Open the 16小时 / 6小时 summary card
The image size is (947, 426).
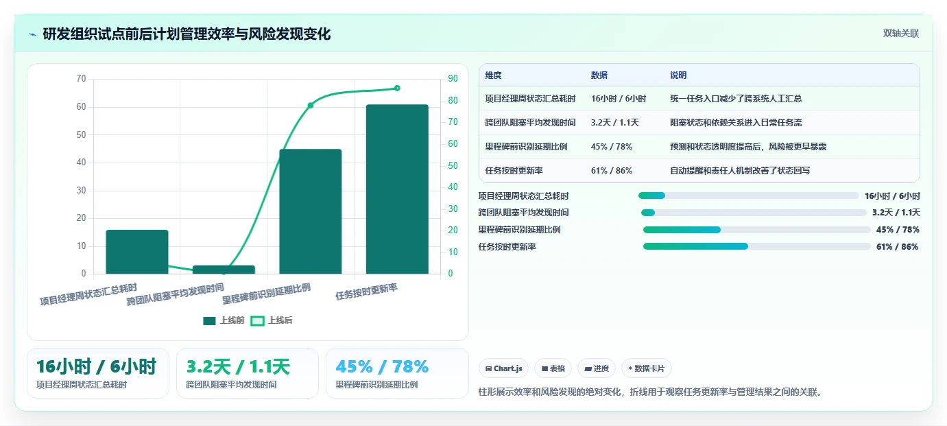98,373
